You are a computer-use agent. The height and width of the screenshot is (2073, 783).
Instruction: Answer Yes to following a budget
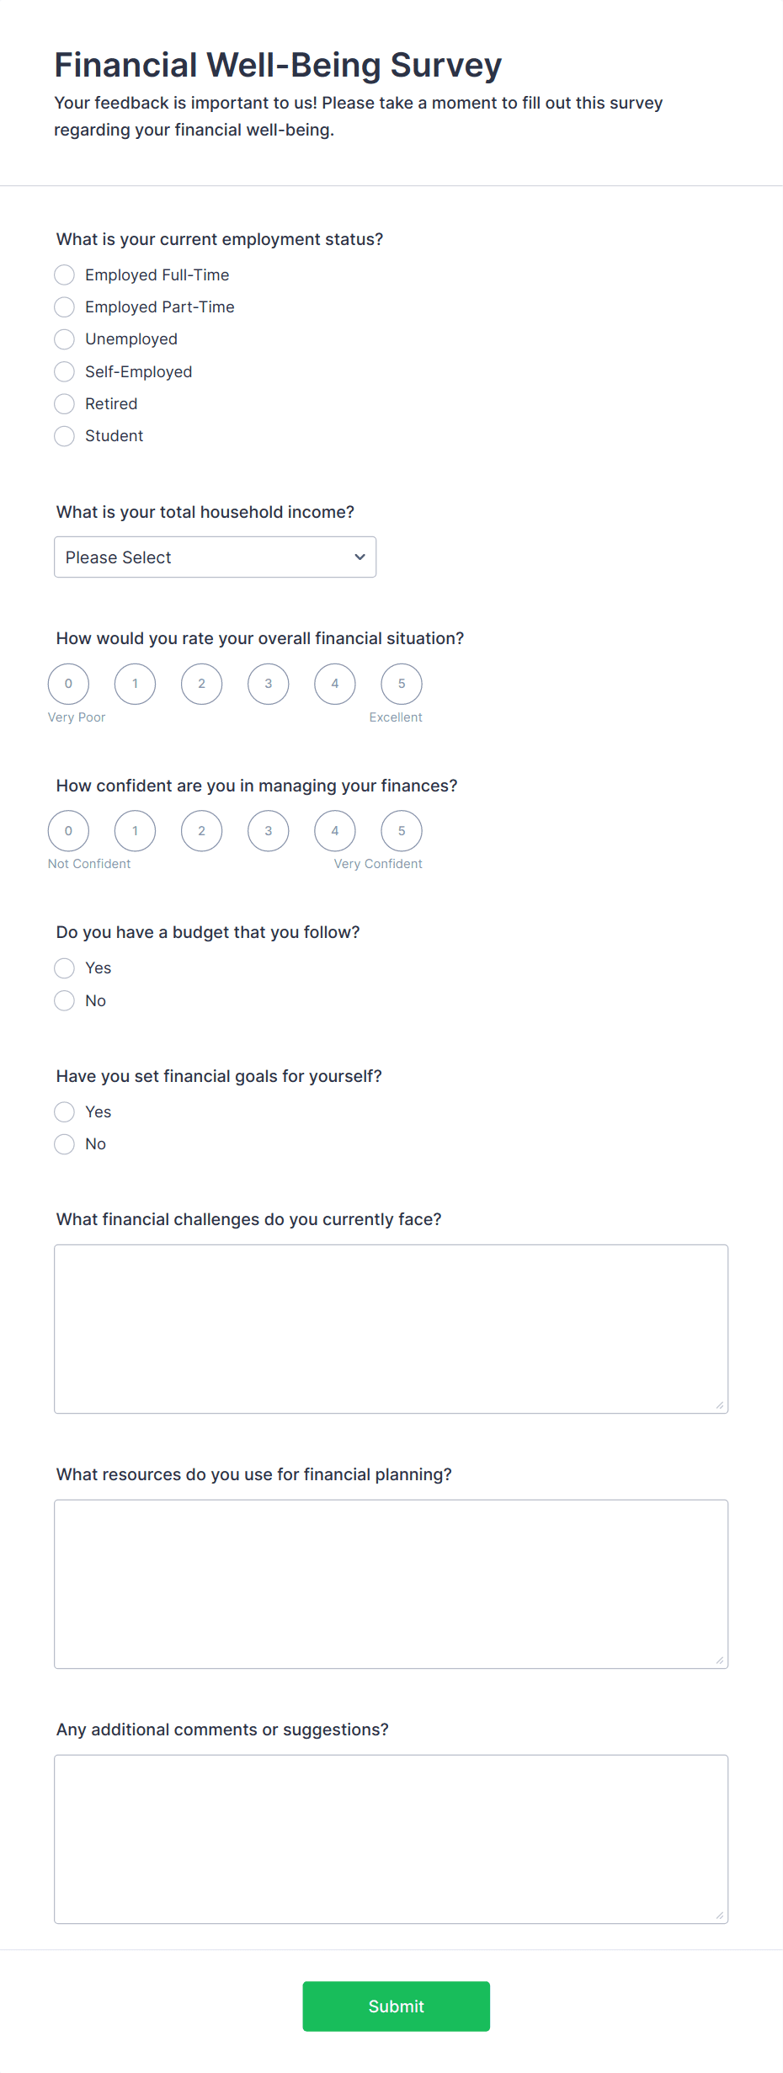pos(64,968)
